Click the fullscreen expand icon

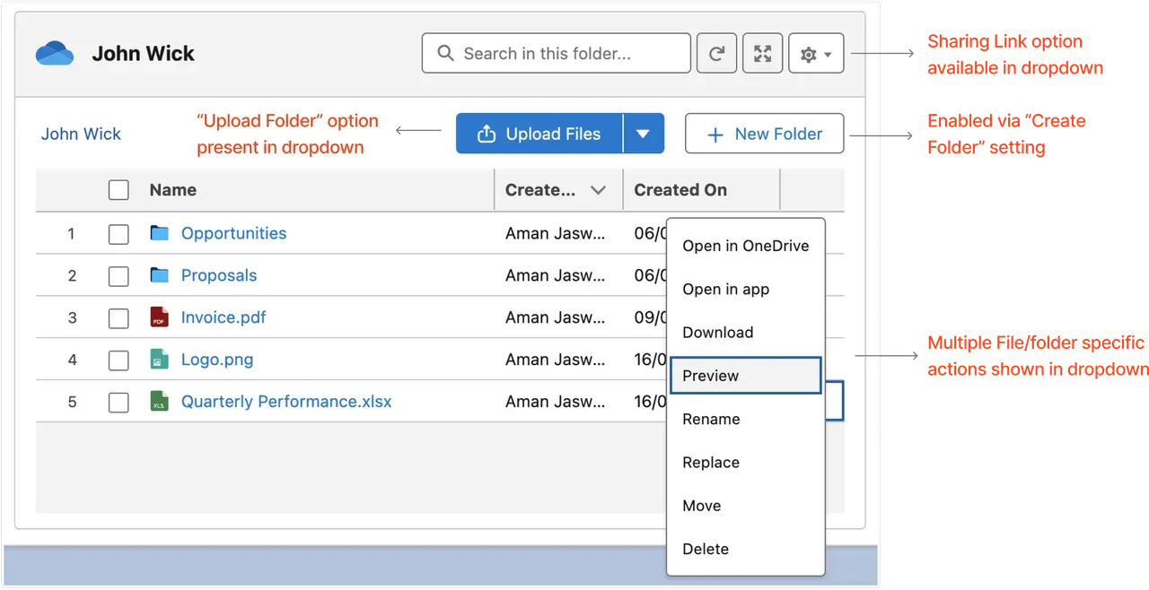[x=762, y=53]
